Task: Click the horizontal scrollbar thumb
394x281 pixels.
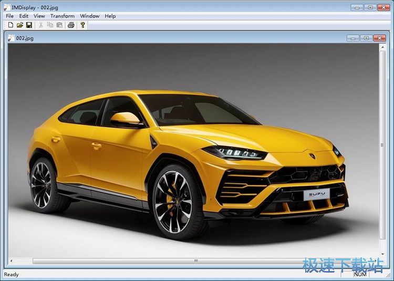Action: coord(196,261)
